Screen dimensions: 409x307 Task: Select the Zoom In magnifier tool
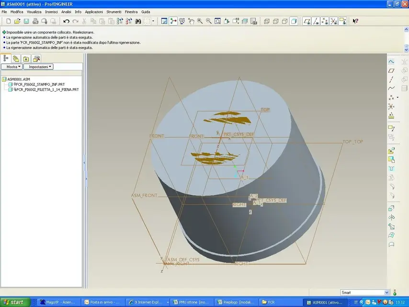(200, 21)
